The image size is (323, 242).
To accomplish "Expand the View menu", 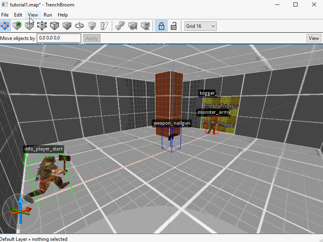I will click(x=33, y=15).
